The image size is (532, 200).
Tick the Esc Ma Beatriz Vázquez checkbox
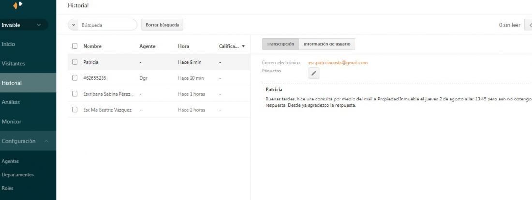[74, 110]
